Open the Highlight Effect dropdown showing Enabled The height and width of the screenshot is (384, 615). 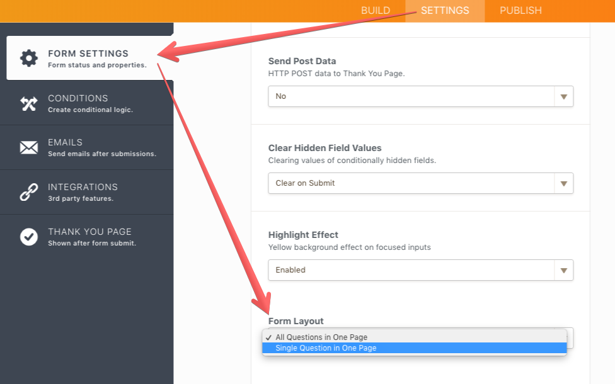[x=420, y=270]
